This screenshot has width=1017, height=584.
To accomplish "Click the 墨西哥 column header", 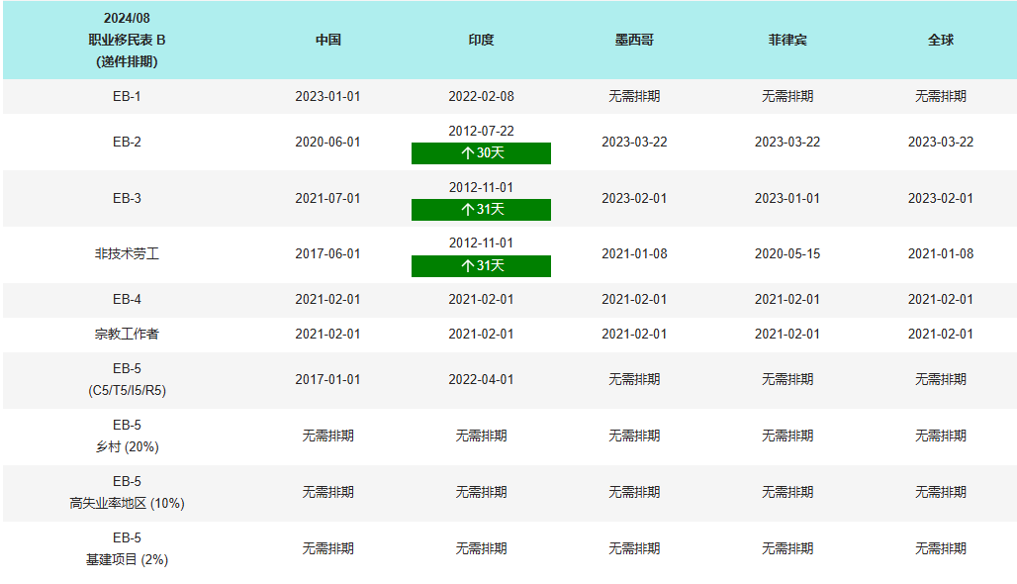I will tap(634, 41).
